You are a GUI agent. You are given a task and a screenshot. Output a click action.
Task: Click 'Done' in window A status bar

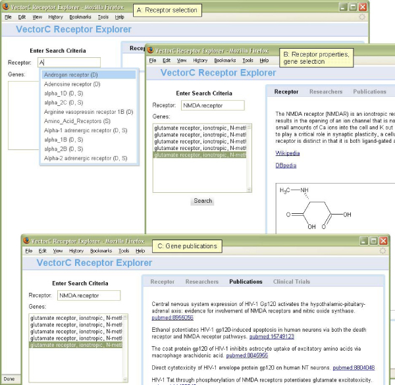pyautogui.click(x=9, y=379)
